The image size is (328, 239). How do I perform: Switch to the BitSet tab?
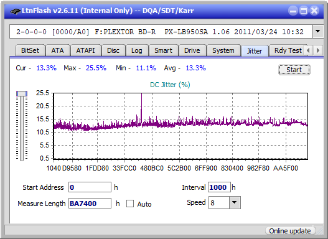[30, 50]
